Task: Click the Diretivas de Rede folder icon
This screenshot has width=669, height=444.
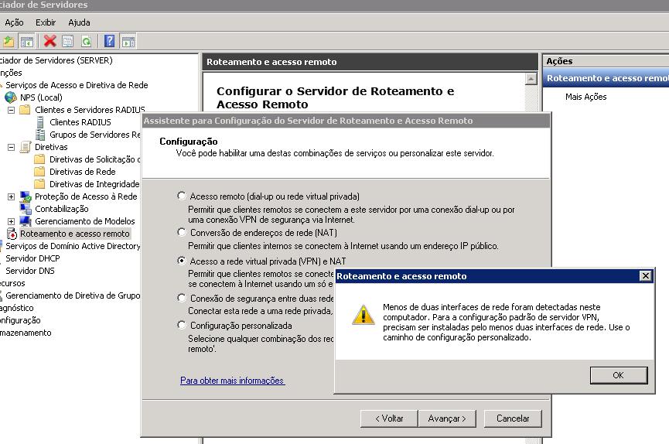Action: 39,172
